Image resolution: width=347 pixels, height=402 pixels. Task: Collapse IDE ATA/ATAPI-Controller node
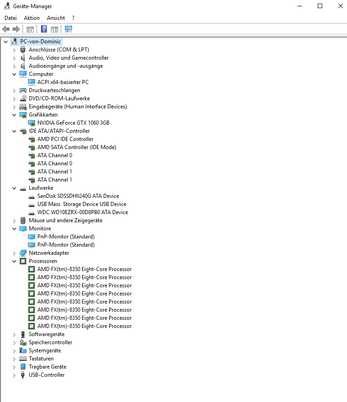coord(14,131)
